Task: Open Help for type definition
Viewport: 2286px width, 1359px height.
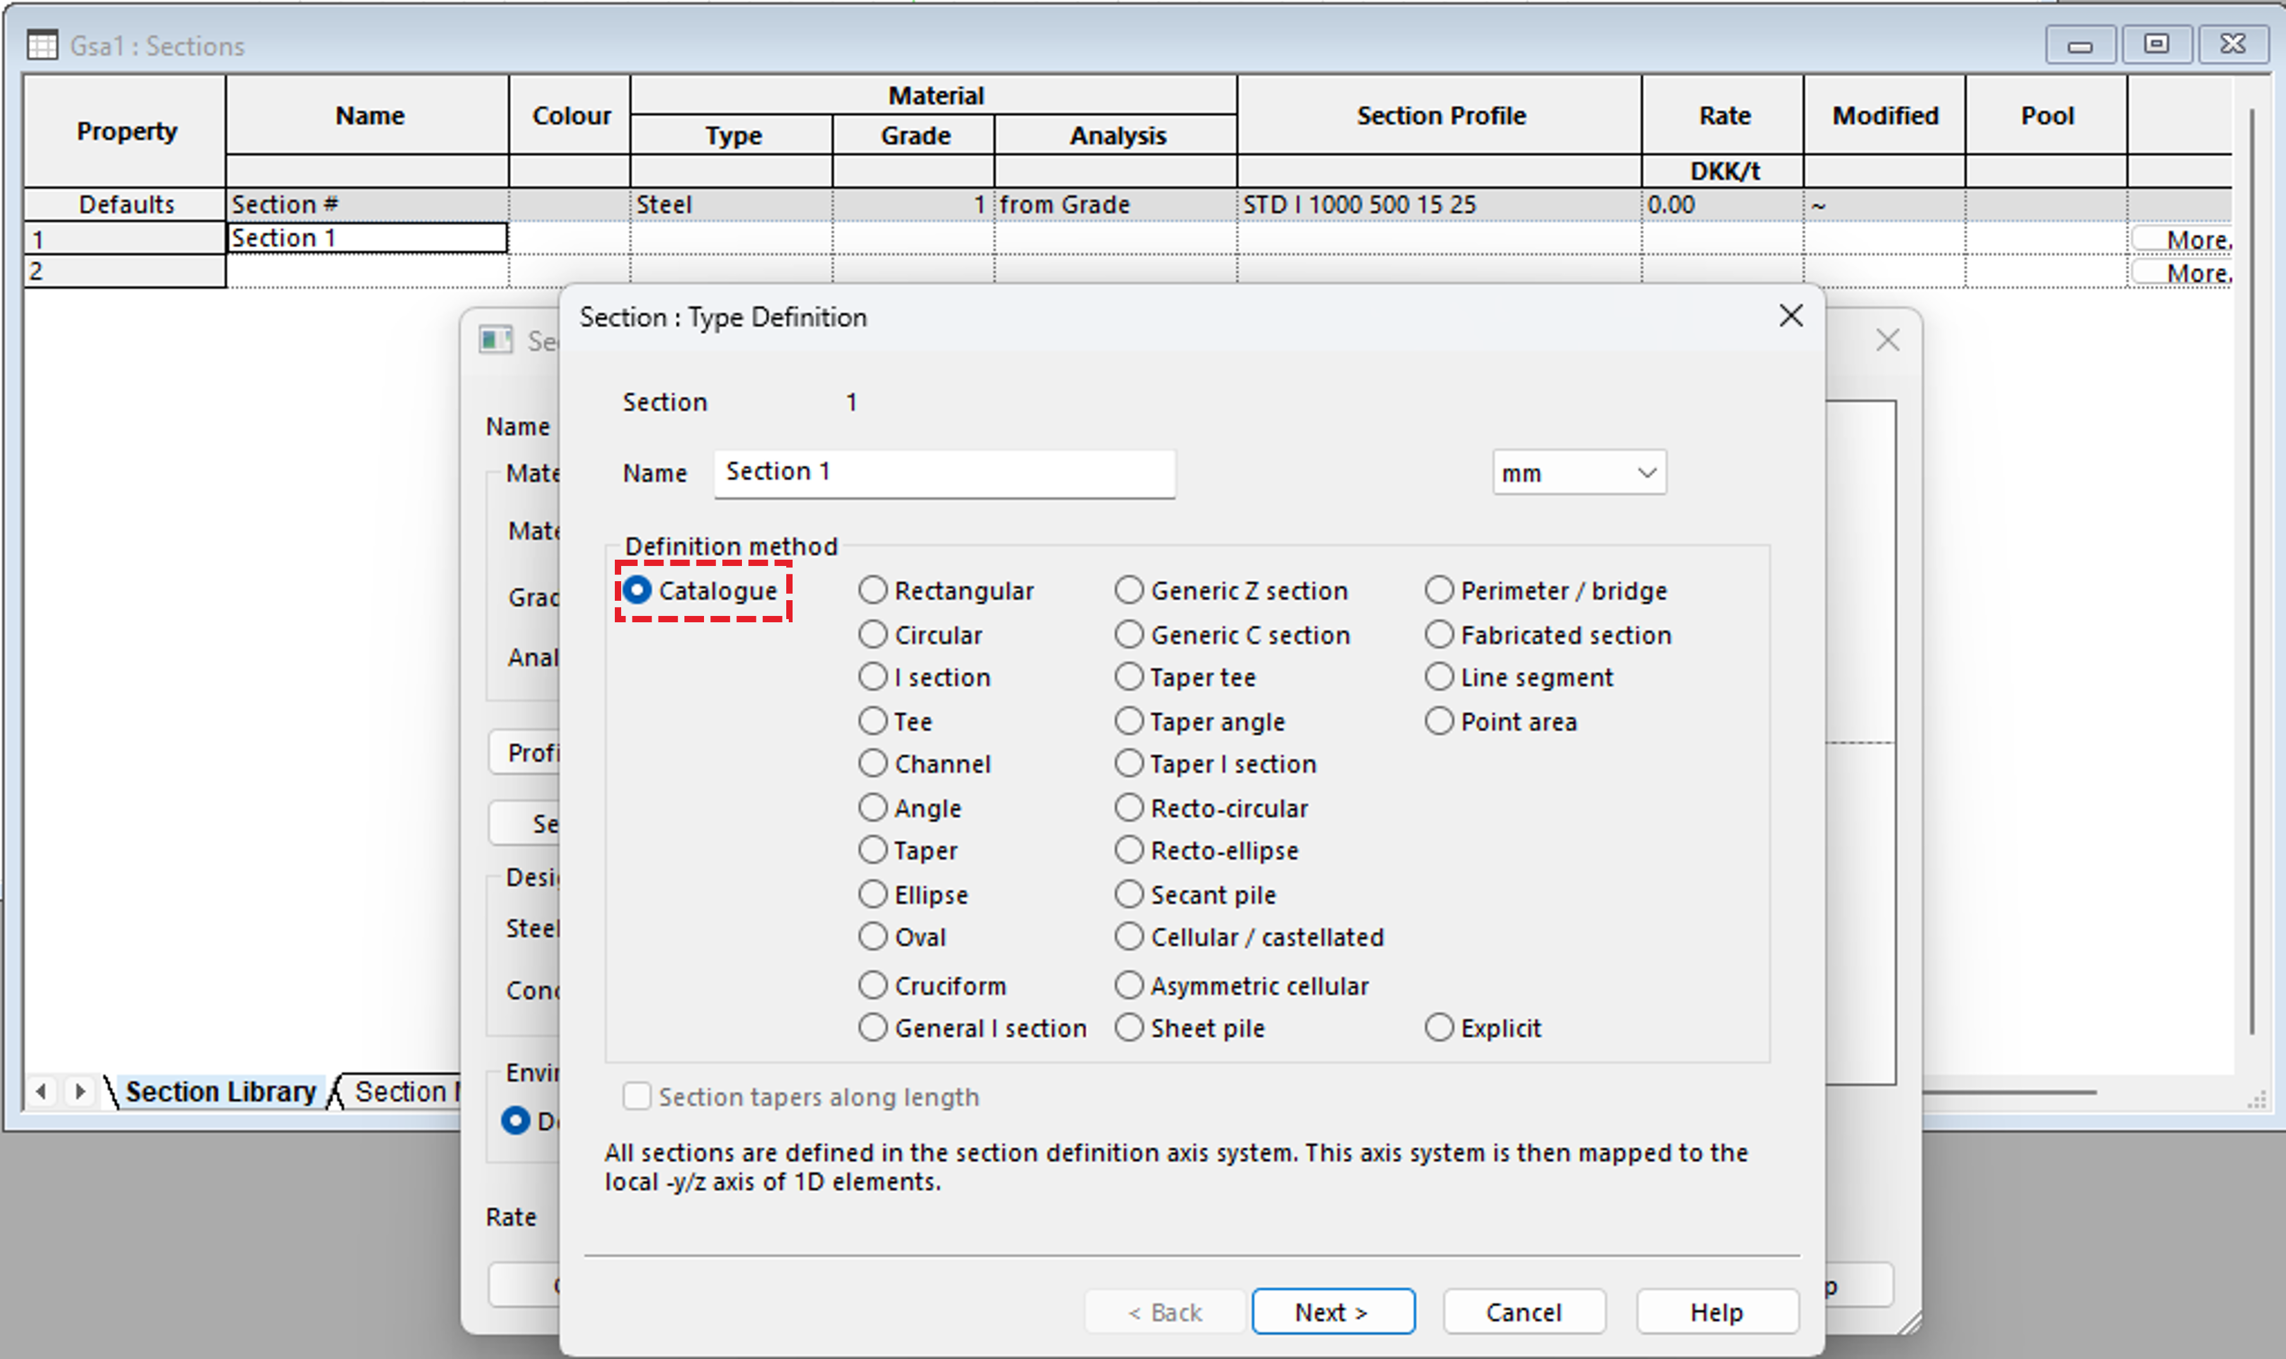Action: pyautogui.click(x=1716, y=1312)
